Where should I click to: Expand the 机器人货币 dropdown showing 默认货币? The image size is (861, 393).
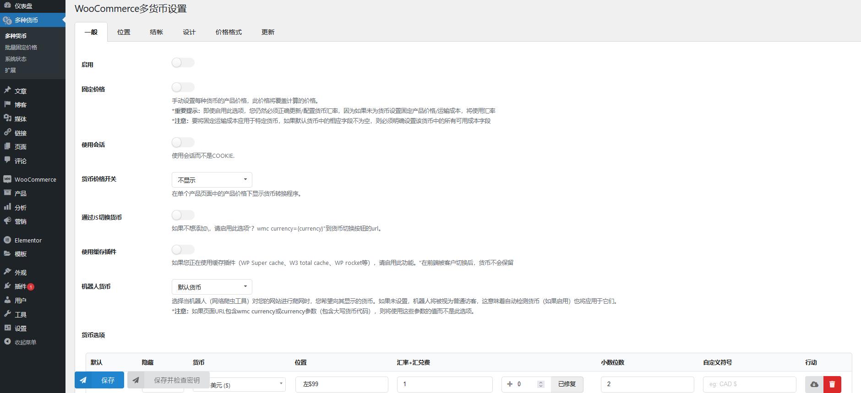tap(212, 287)
